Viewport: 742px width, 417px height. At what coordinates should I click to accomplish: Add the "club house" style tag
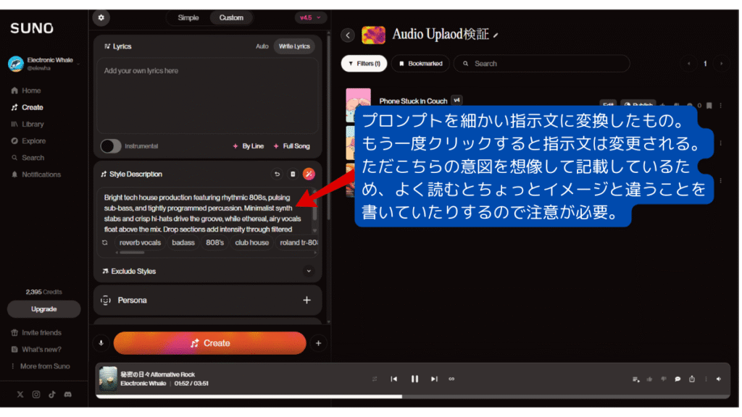click(251, 243)
